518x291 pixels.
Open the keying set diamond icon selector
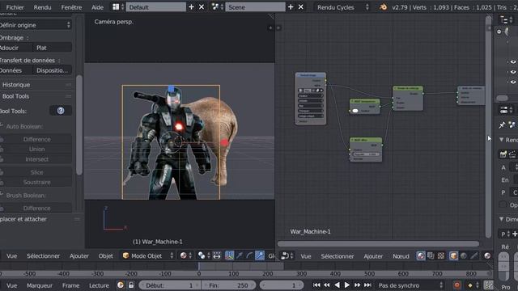[473, 285]
